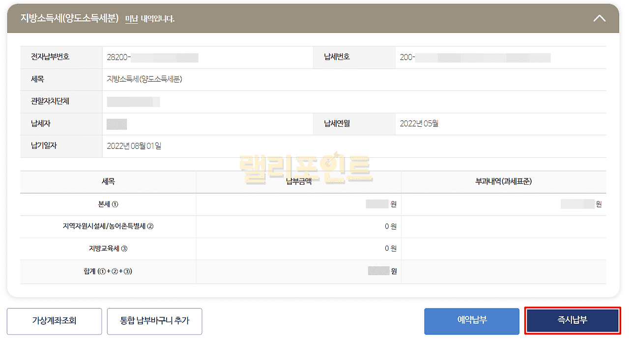Image resolution: width=629 pixels, height=339 pixels.
Task: Click the 부과내역(과세표준) column header
Action: point(503,182)
